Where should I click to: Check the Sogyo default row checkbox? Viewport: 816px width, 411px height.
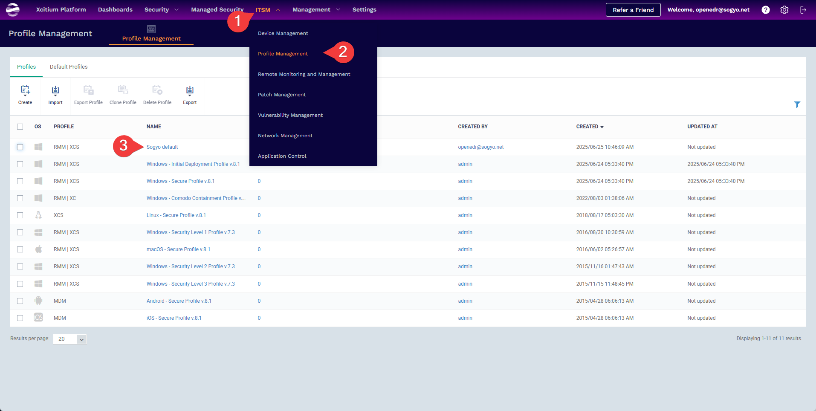[20, 147]
